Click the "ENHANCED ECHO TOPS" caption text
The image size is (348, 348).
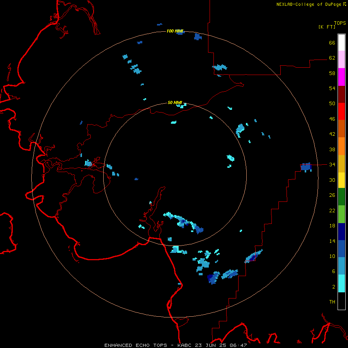pyautogui.click(x=136, y=345)
